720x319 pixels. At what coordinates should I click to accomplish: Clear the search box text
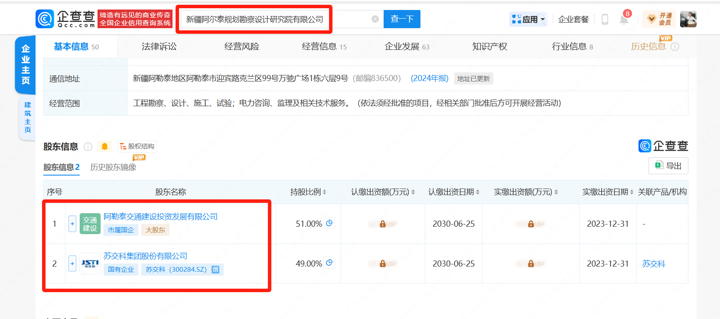(375, 19)
